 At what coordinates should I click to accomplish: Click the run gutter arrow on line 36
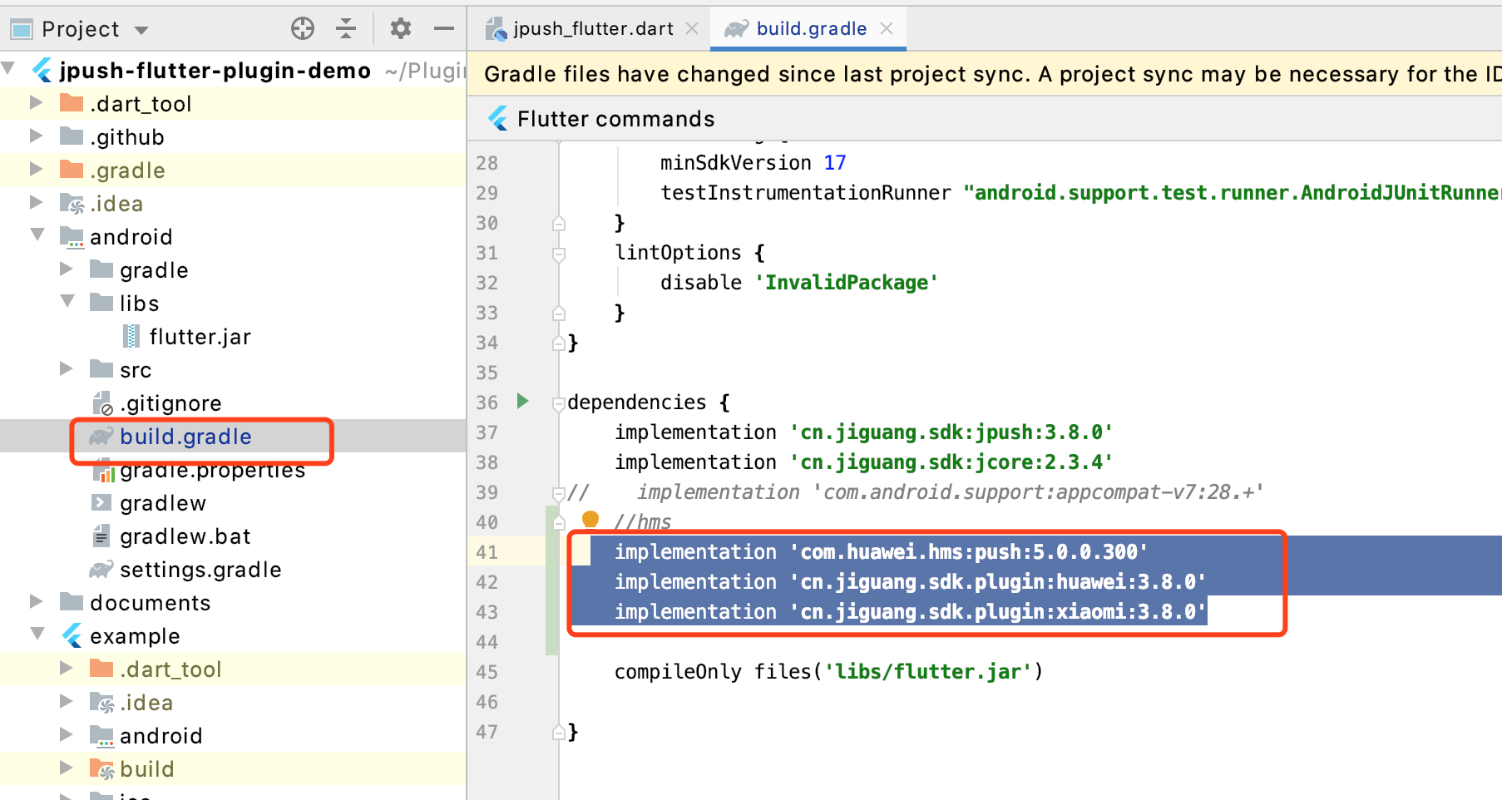point(523,402)
